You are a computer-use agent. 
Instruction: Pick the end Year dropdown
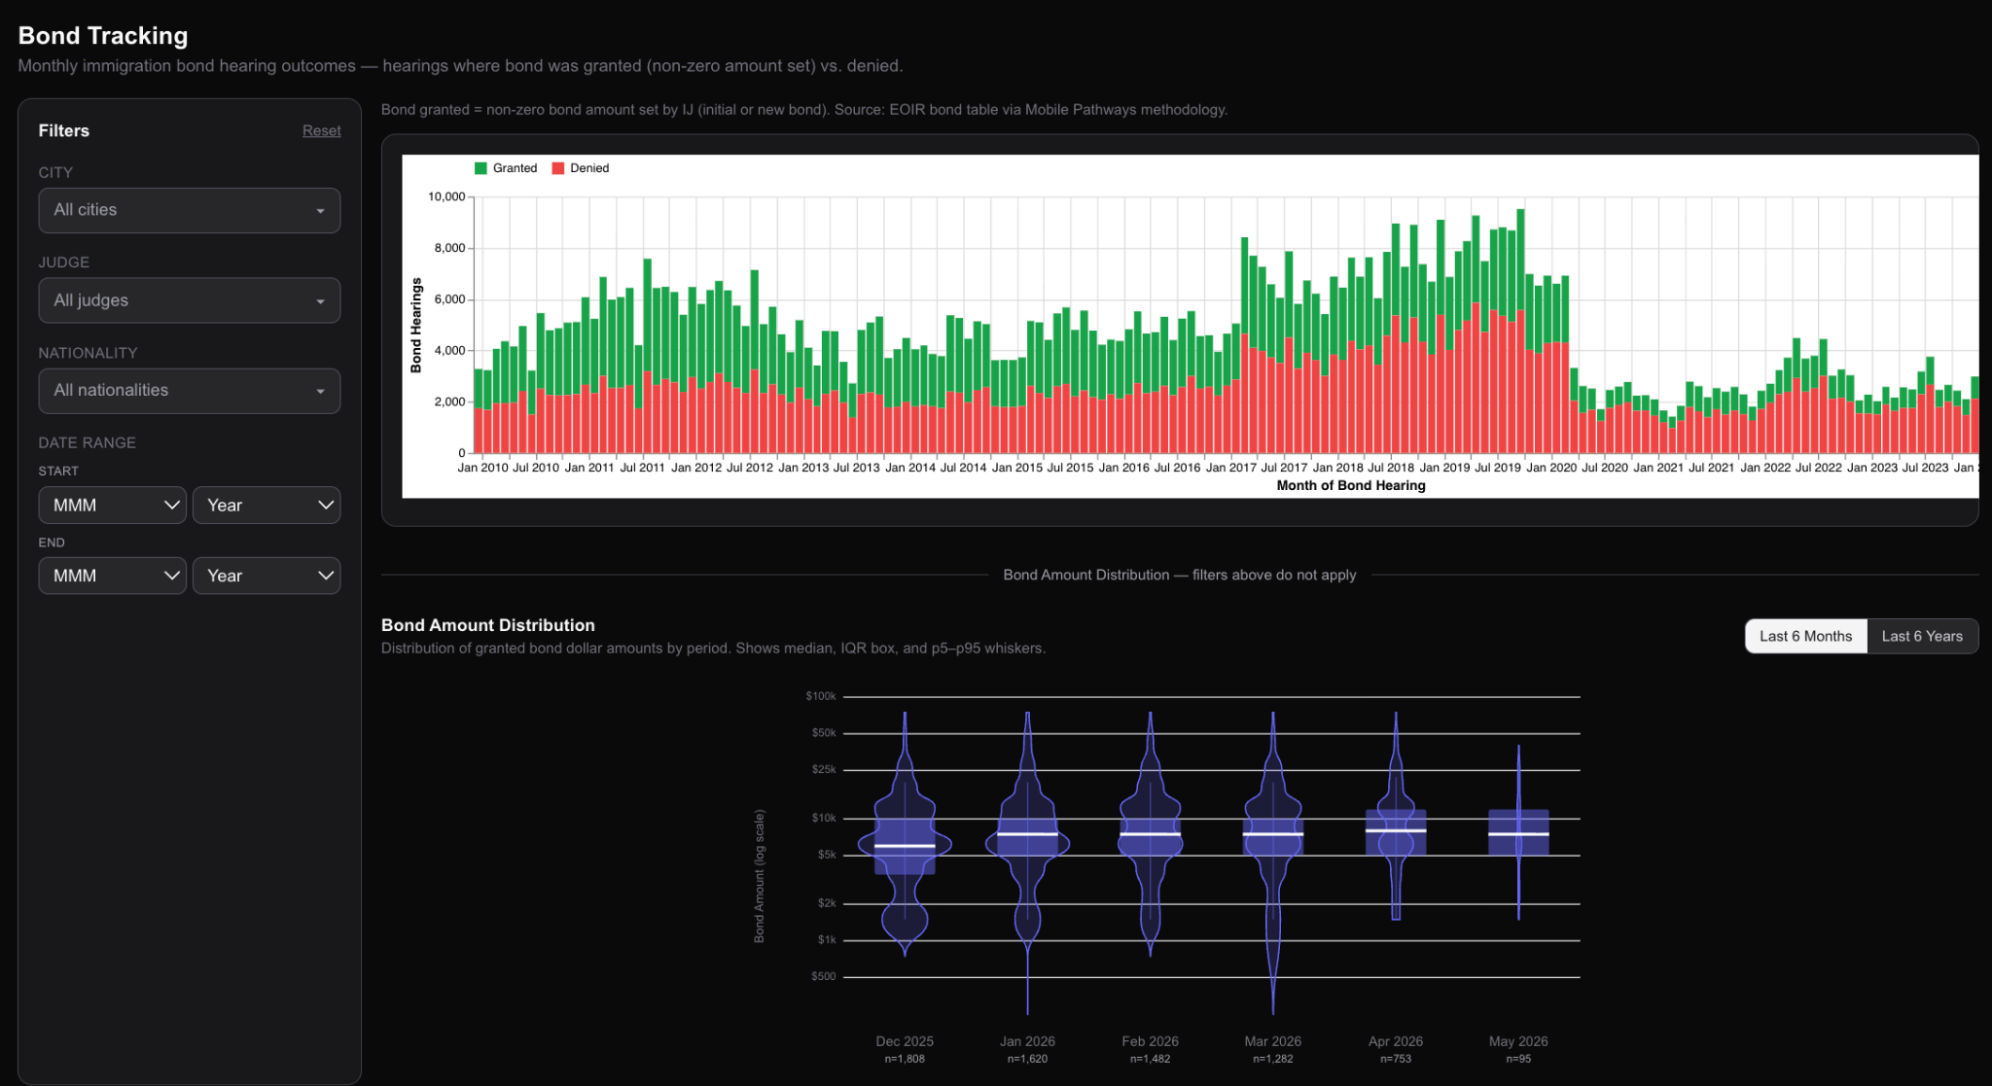point(267,576)
